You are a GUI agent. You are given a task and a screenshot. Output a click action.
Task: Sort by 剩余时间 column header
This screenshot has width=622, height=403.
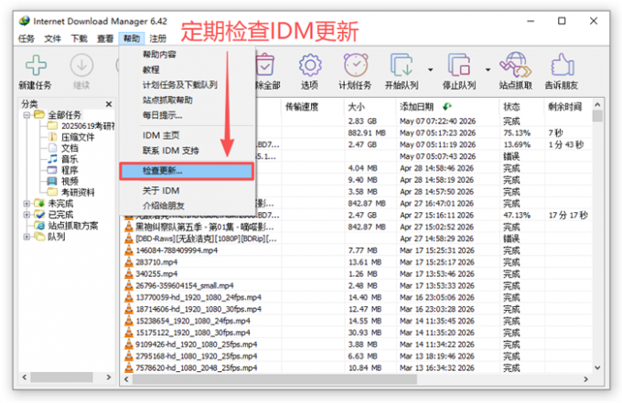pos(568,107)
